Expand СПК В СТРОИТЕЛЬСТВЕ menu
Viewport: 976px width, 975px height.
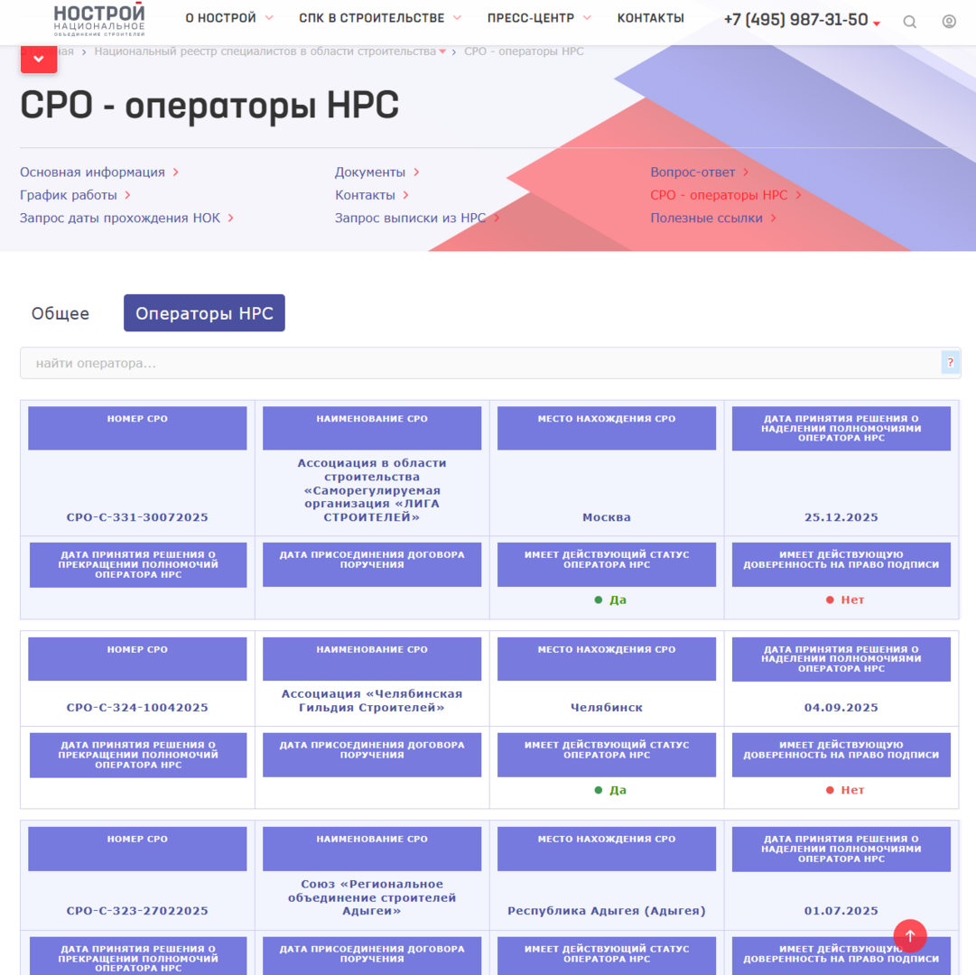tap(380, 18)
